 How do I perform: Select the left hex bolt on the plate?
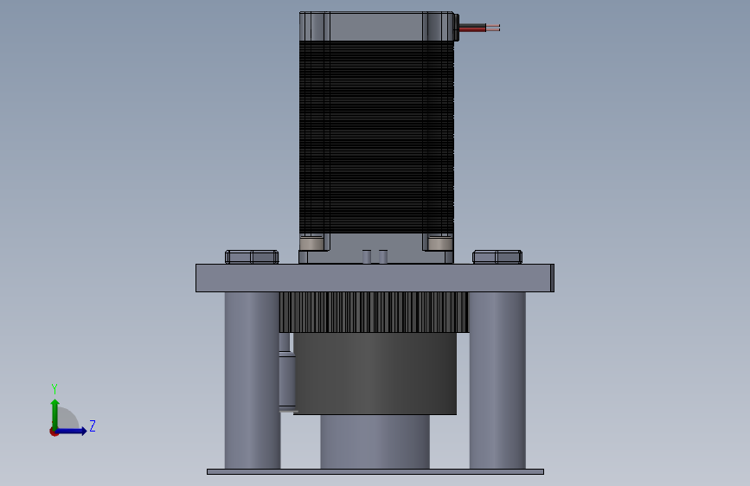coord(252,257)
